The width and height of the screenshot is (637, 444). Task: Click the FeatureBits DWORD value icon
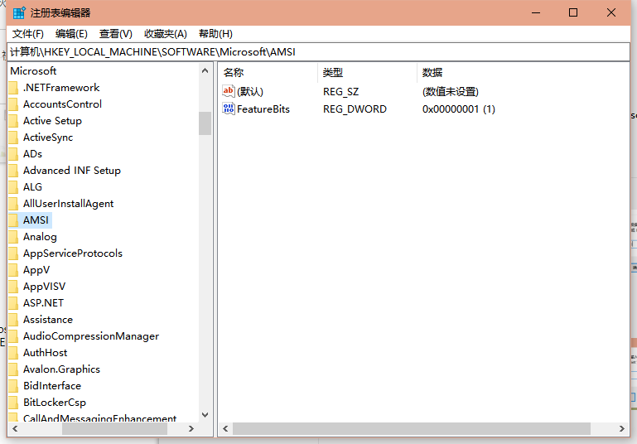[x=229, y=109]
